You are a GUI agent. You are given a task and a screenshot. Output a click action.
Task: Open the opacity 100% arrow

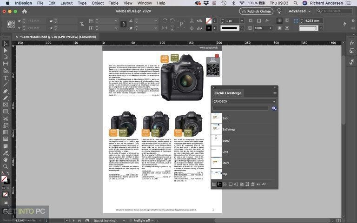coord(270,28)
